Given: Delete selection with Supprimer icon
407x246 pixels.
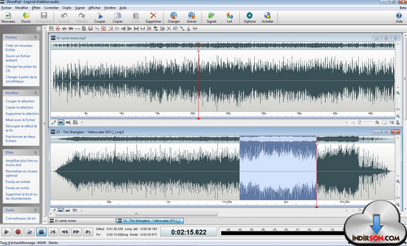Looking at the screenshot, I should tap(153, 17).
